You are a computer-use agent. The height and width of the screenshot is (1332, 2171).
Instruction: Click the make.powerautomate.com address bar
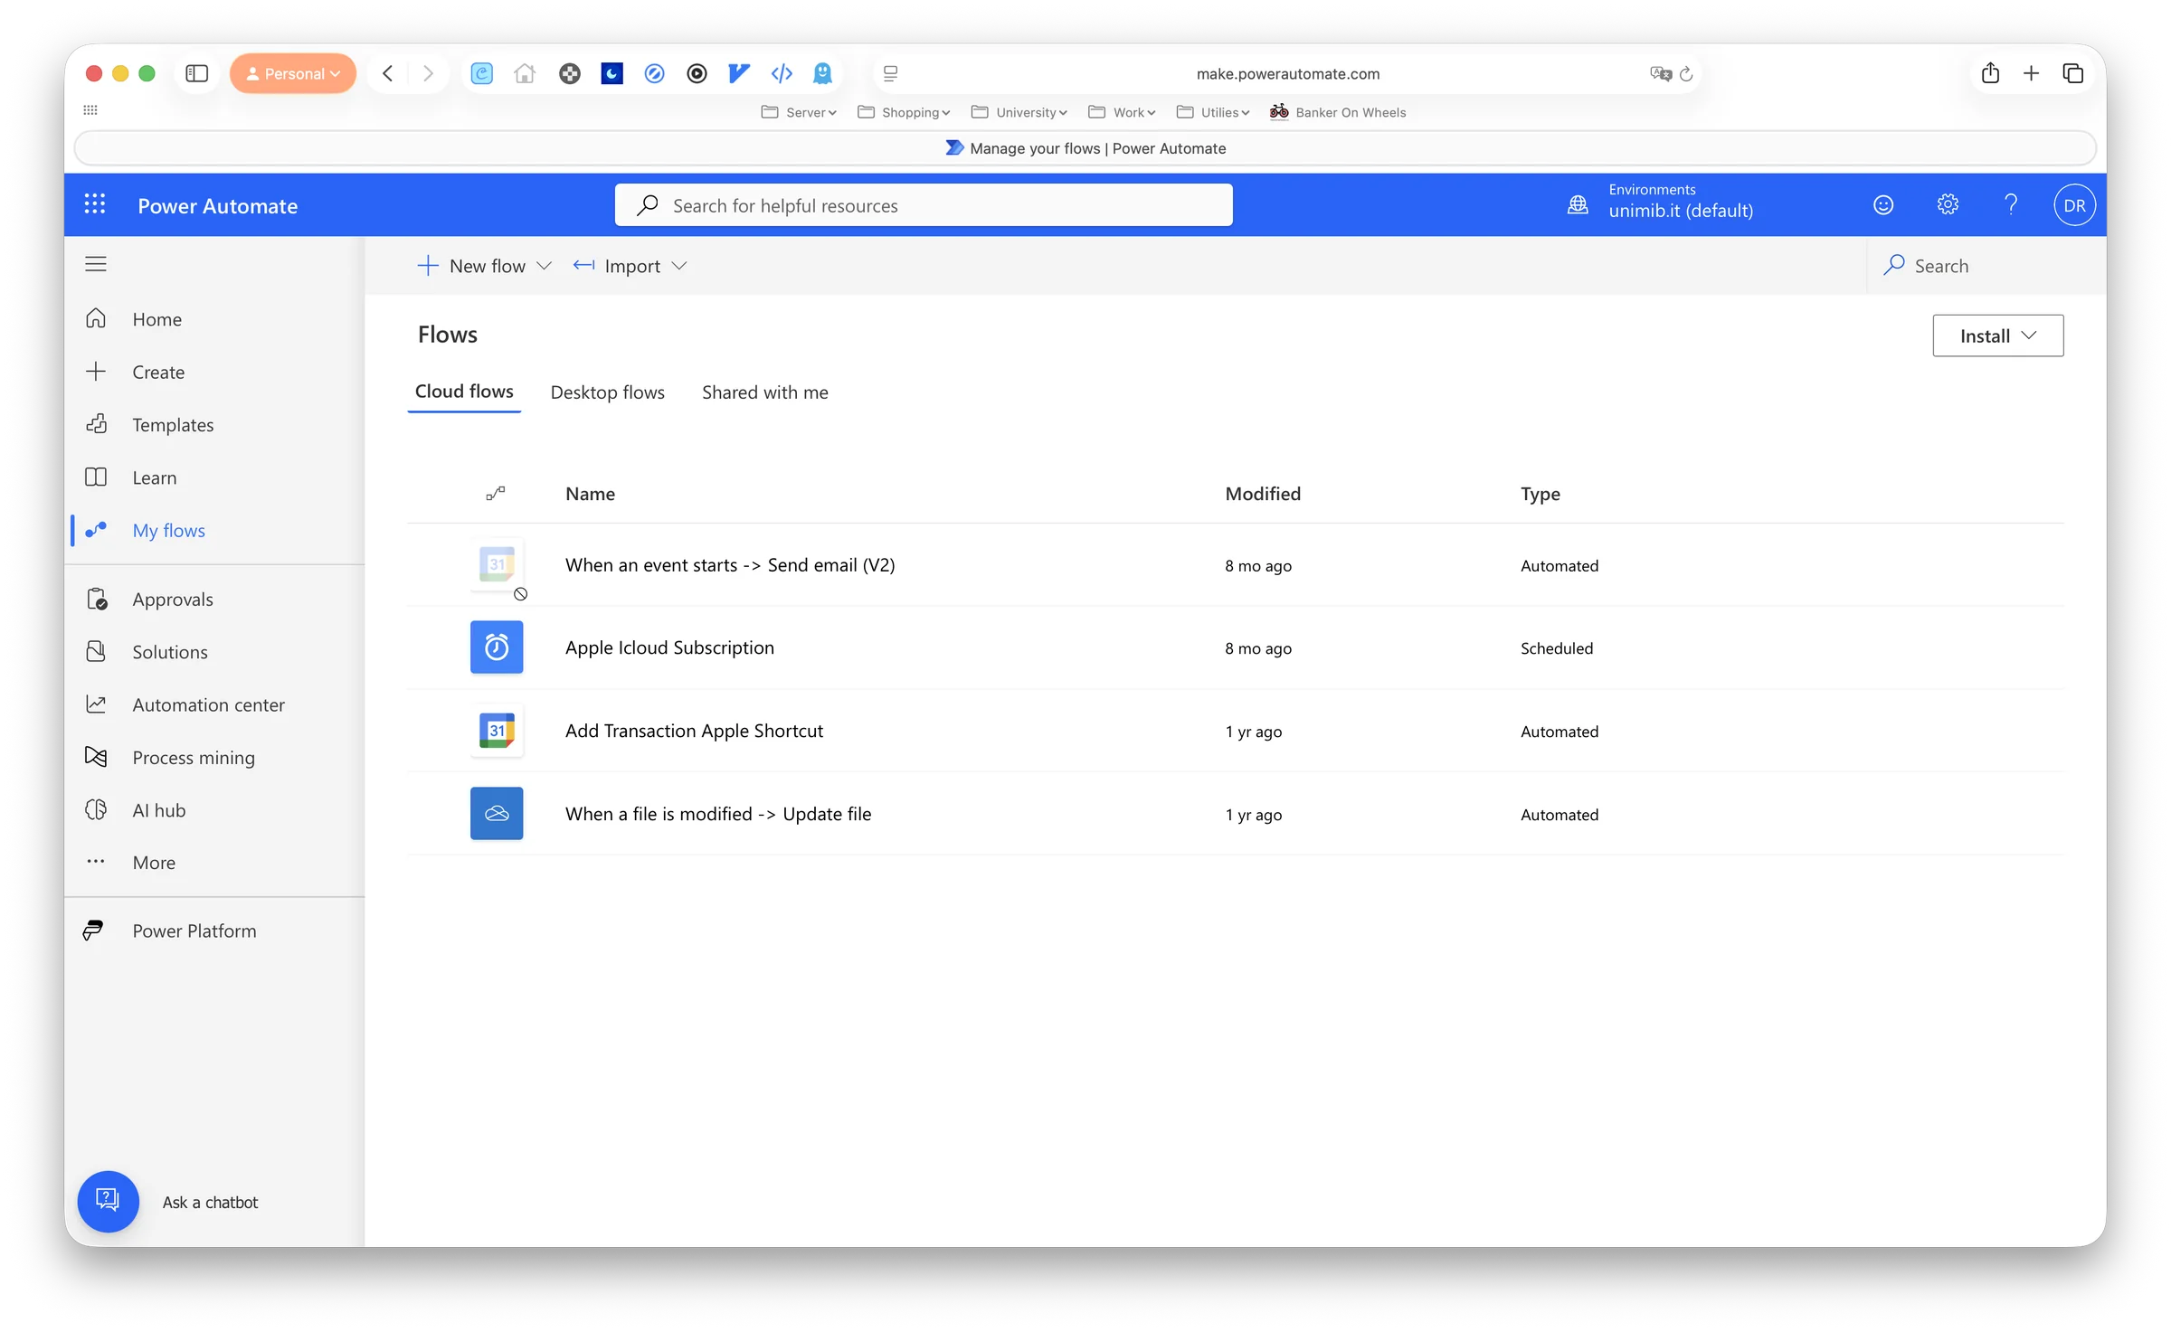(1287, 73)
